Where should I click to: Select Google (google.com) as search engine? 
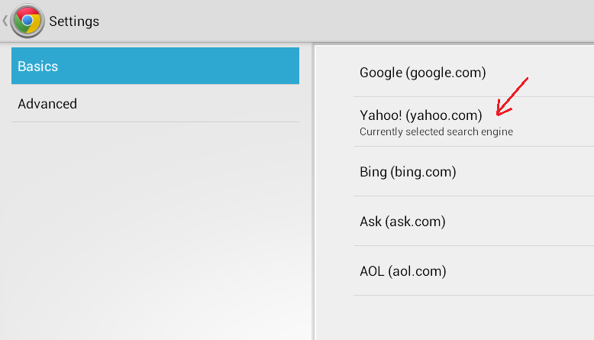pyautogui.click(x=473, y=72)
